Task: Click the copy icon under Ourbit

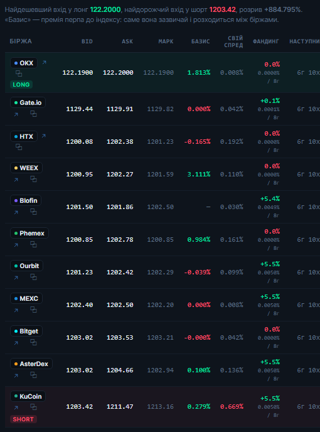Action: coord(33,277)
